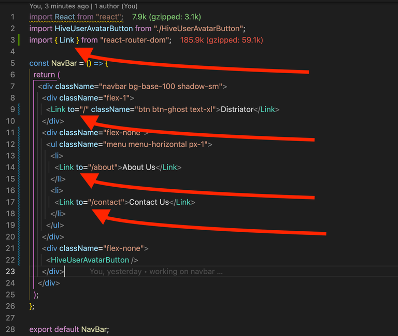Click the './HiveUserAvatarButton' import path string
The image size is (398, 336).
pyautogui.click(x=199, y=29)
